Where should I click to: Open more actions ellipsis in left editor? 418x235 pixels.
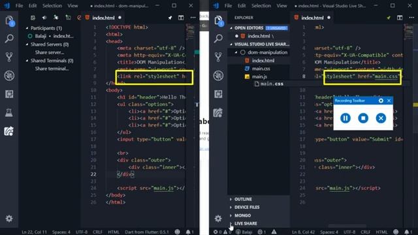click(193, 18)
